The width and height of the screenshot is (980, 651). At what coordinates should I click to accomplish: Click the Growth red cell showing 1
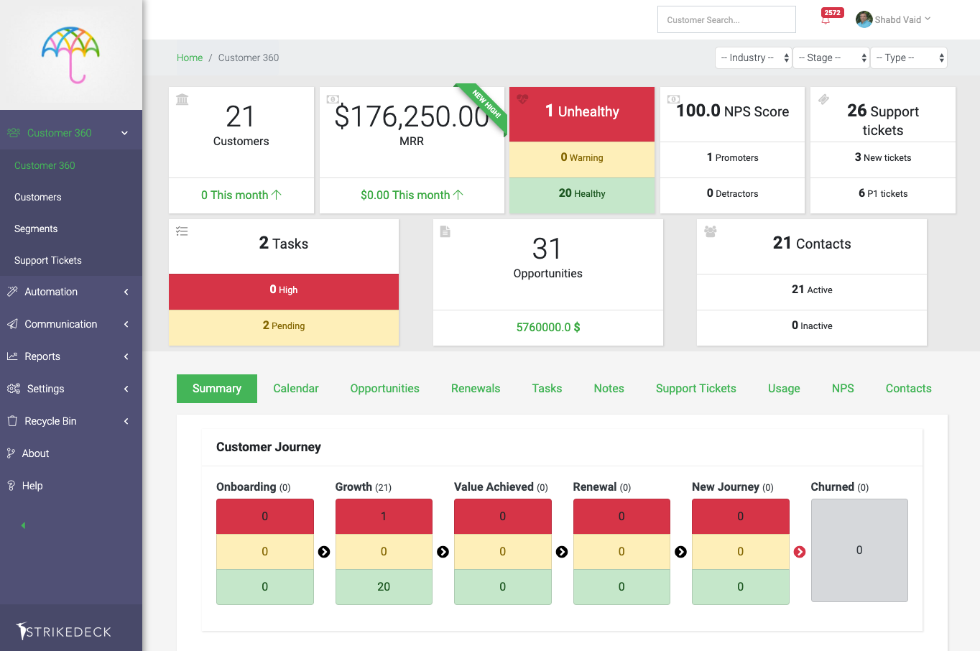384,517
